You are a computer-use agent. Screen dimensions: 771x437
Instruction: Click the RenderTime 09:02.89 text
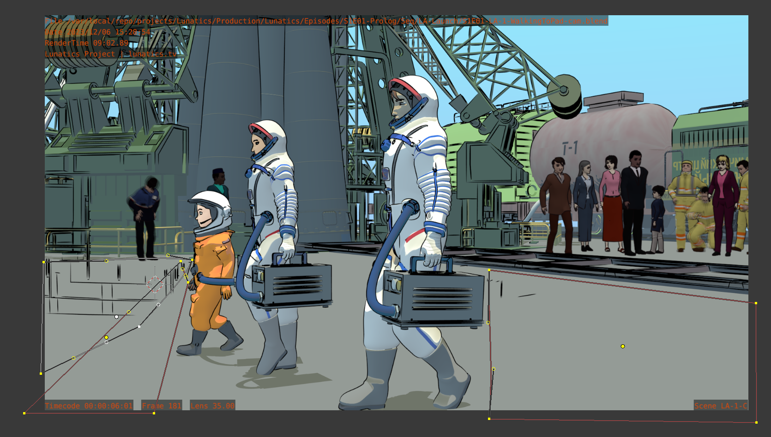(x=87, y=43)
